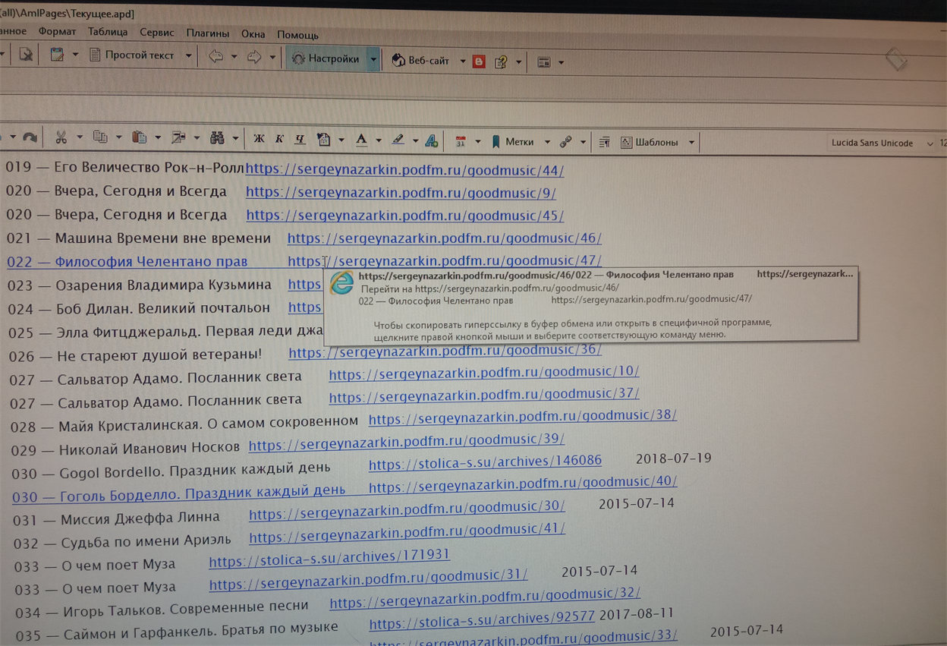This screenshot has width=947, height=646.
Task: Click the forward navigation arrow
Action: pyautogui.click(x=254, y=57)
